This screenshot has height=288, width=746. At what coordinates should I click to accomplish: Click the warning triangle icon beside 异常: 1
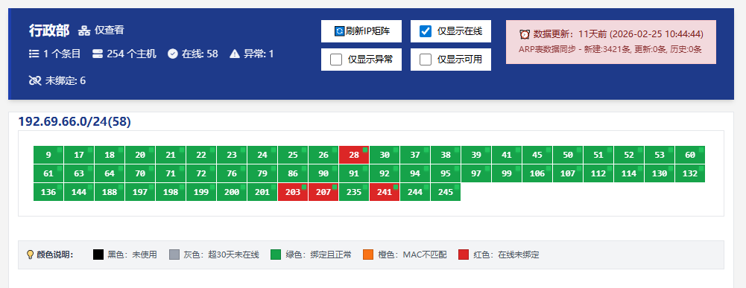coord(235,54)
